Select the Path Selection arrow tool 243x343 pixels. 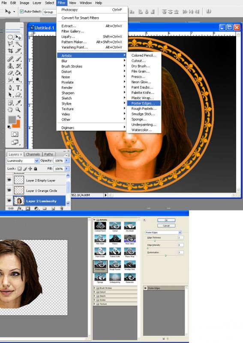[x=10, y=94]
